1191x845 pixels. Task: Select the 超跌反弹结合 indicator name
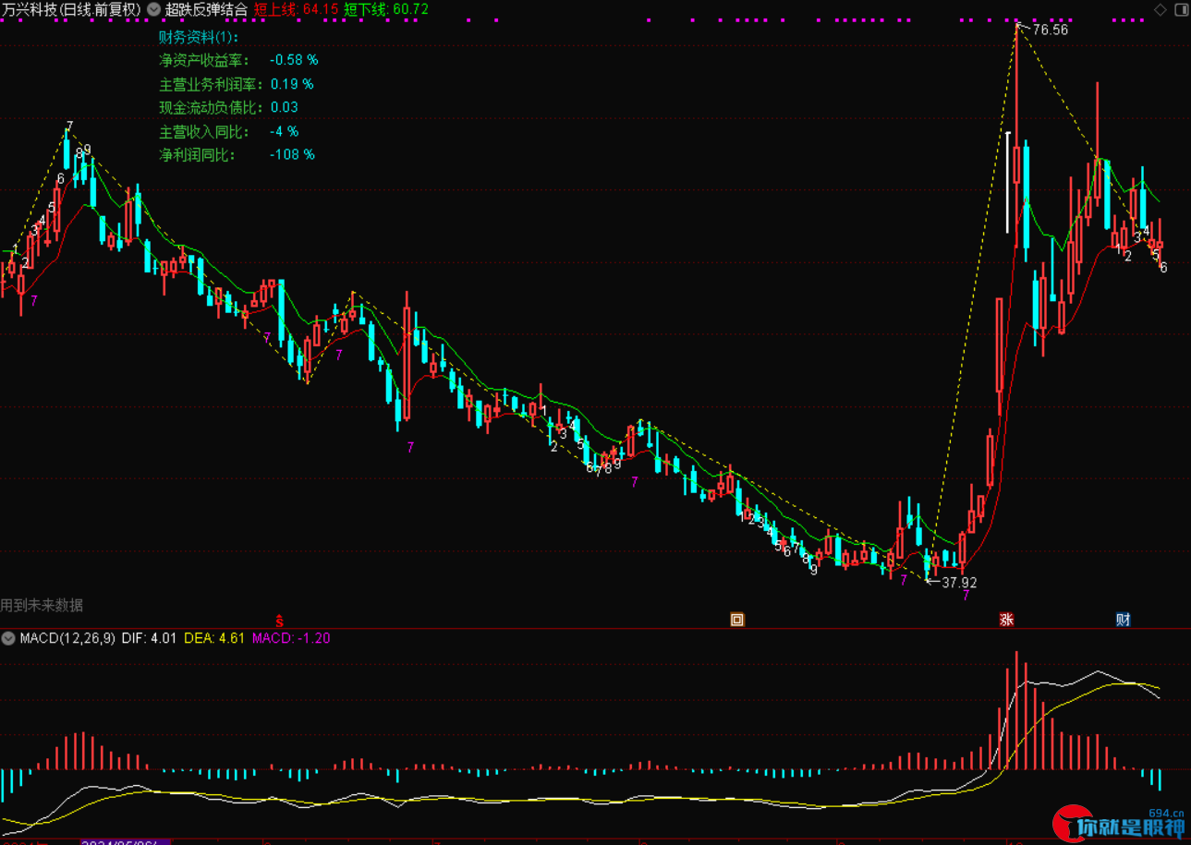(206, 10)
